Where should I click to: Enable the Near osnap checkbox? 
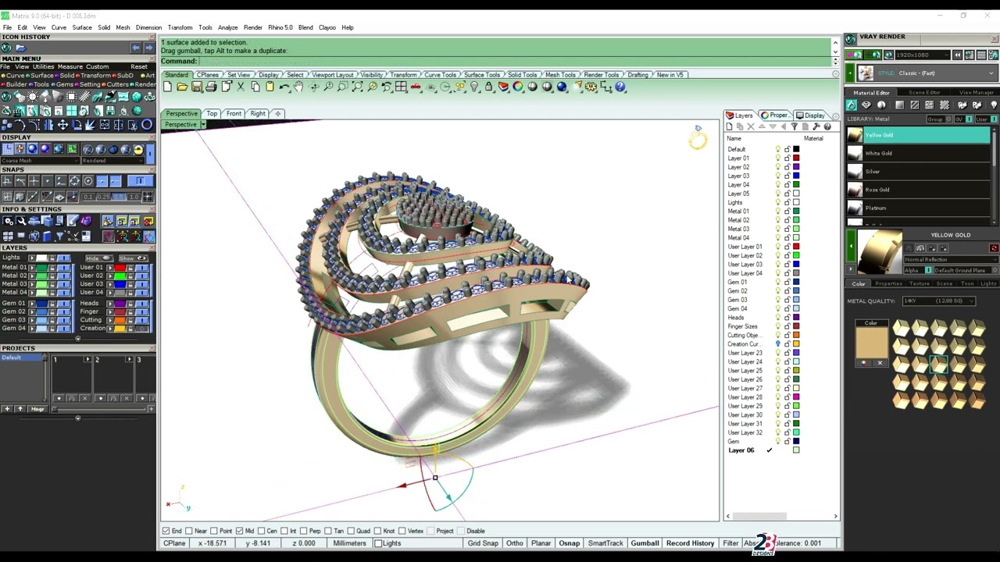[189, 531]
